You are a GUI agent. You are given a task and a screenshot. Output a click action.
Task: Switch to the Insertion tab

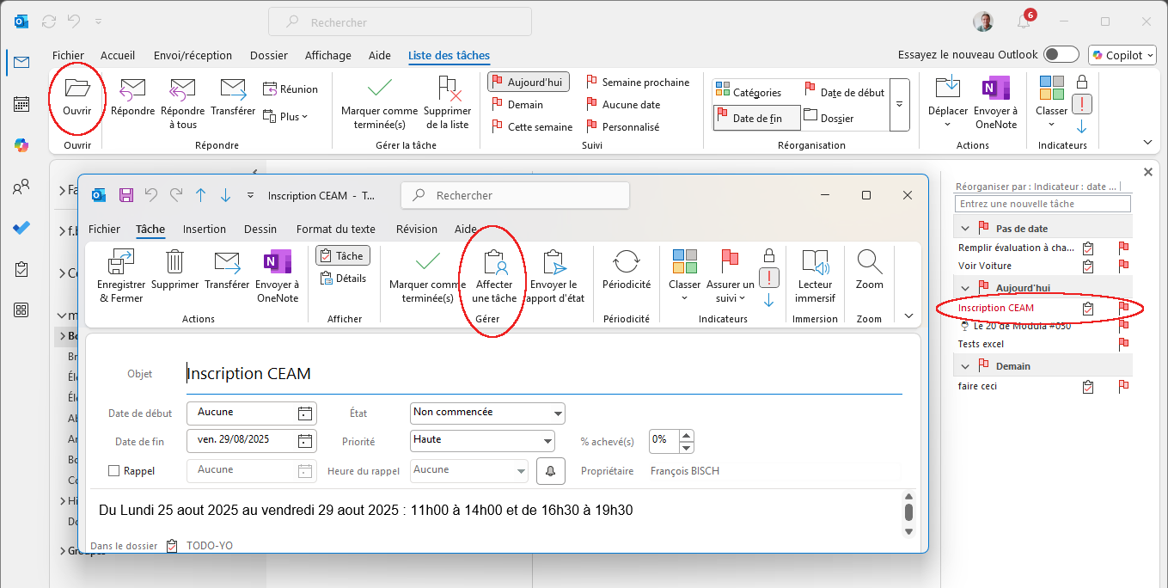pyautogui.click(x=204, y=229)
